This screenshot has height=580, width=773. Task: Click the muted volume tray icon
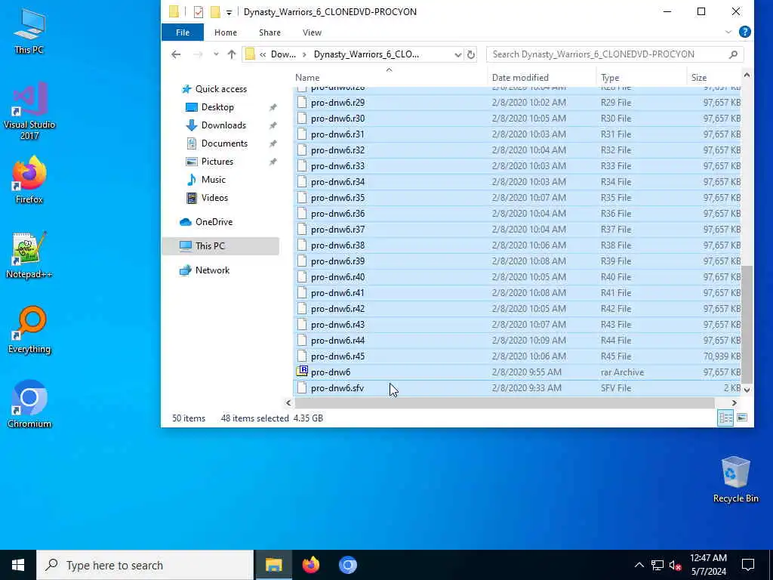point(675,565)
